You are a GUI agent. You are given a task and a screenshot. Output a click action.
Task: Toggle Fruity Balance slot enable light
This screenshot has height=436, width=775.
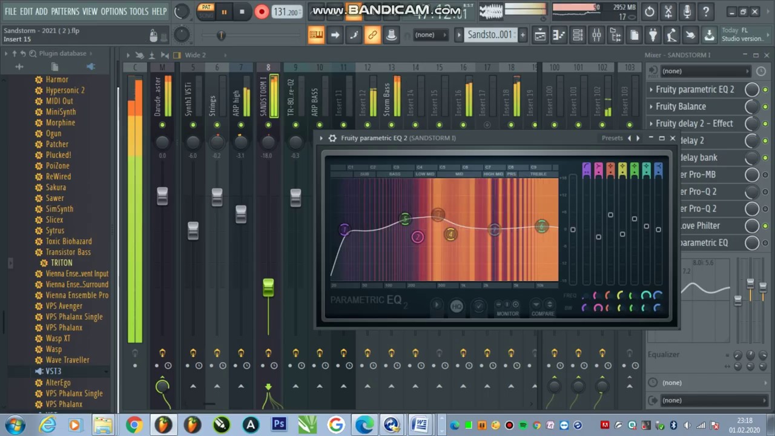[765, 107]
